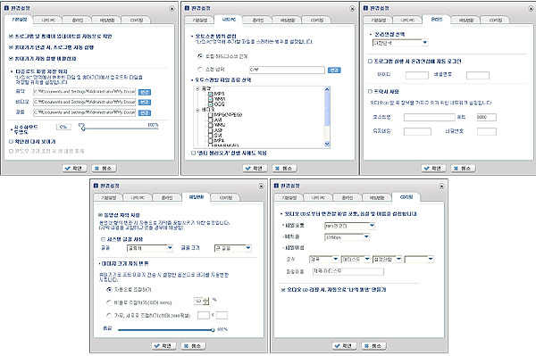
Task: Click 확인 in the My PC dialog
Action: click(255, 169)
